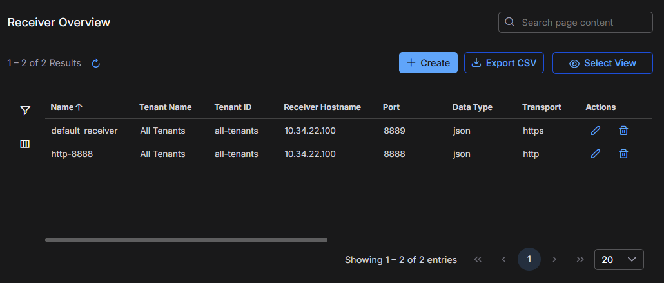The image size is (664, 283).
Task: Jump to the last page arrow
Action: 580,259
